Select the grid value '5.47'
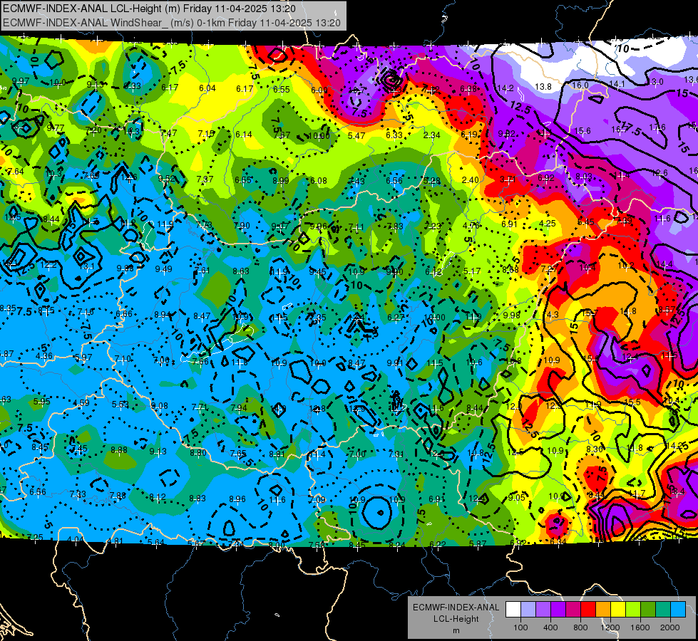698x641 pixels. coord(356,135)
